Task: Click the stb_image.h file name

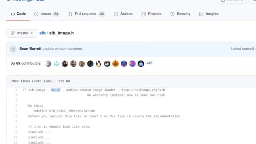Action: (61, 33)
